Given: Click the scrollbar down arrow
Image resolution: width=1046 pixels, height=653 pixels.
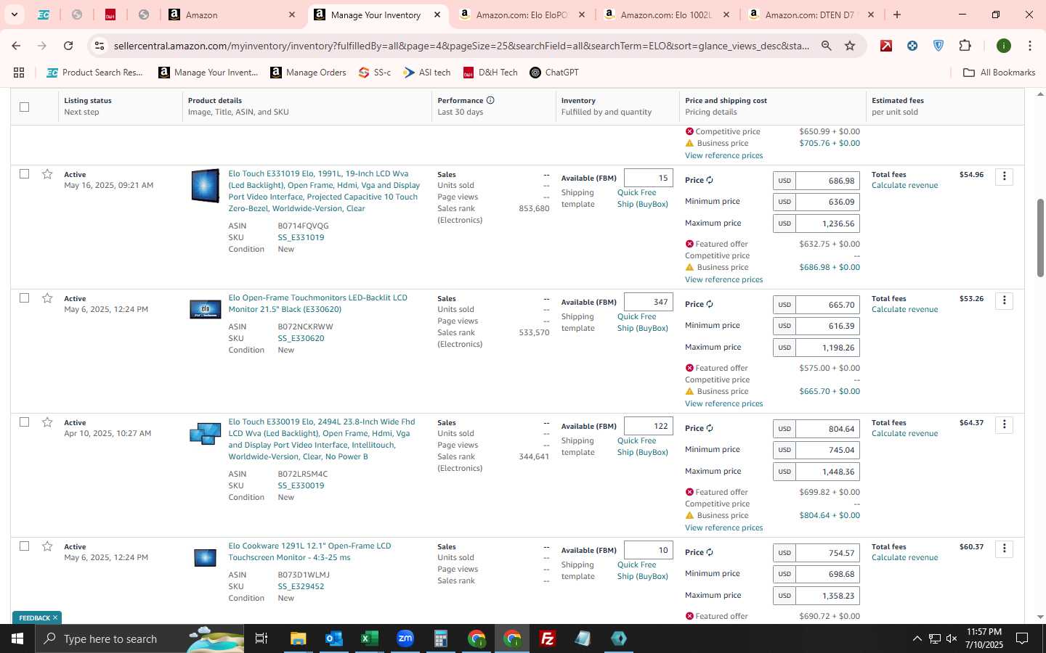Looking at the screenshot, I should [x=1039, y=617].
